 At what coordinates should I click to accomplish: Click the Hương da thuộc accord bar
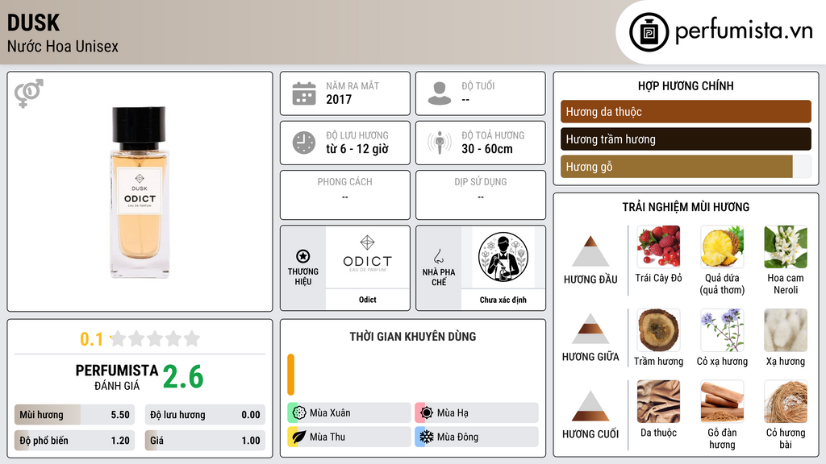(686, 111)
